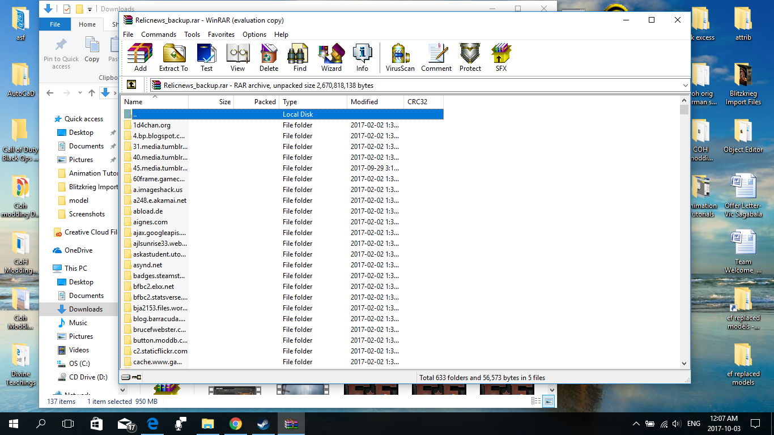Select Downloads in Explorer's navigation pane

[79, 309]
